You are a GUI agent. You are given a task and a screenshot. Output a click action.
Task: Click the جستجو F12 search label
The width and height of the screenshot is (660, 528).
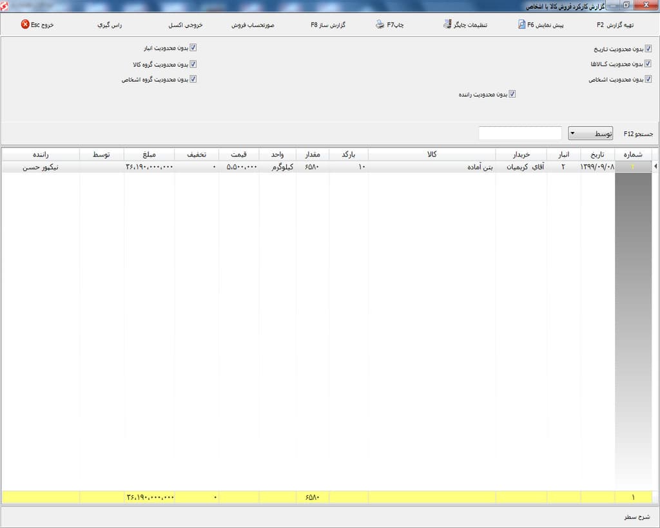638,134
